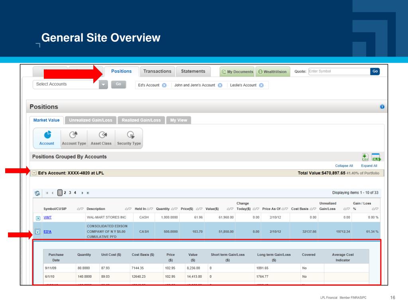
Task: Open the Positions help icon
Action: coord(382,107)
